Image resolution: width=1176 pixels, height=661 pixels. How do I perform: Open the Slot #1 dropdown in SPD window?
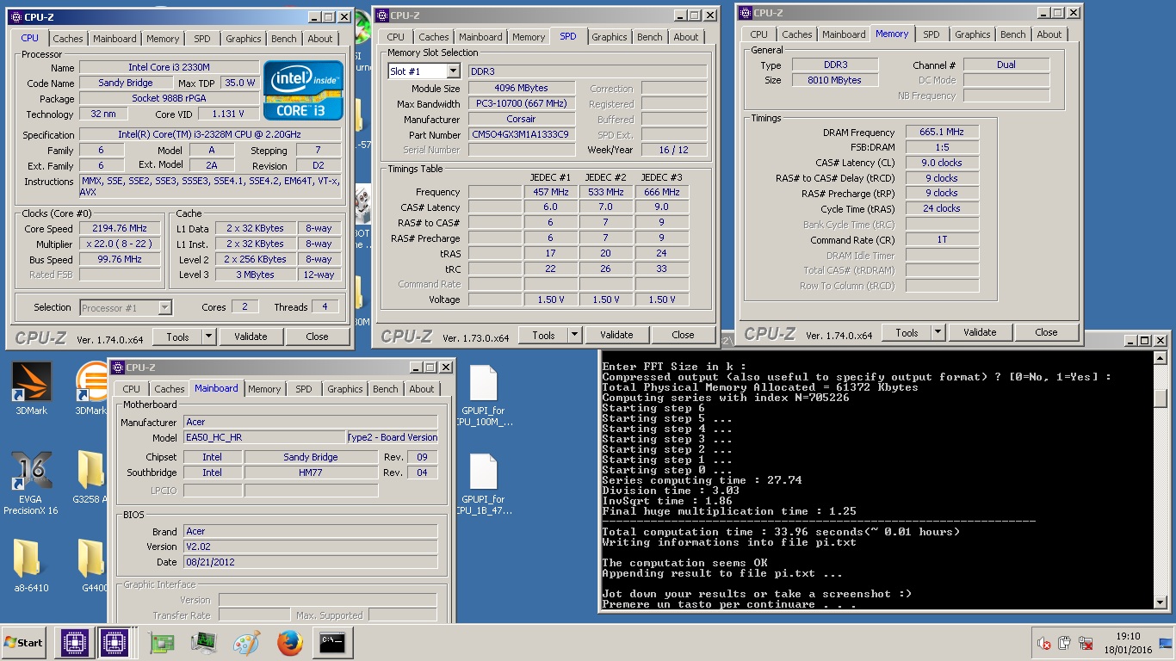(x=454, y=71)
